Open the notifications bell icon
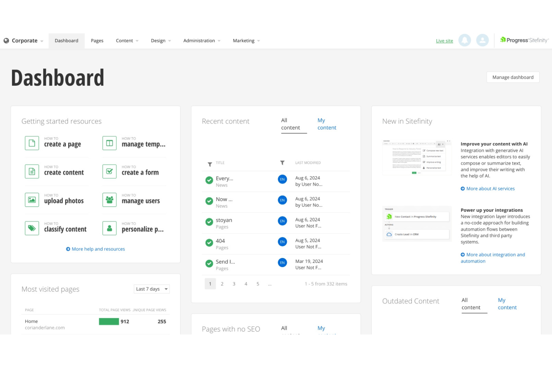The width and height of the screenshot is (552, 368). coord(465,40)
